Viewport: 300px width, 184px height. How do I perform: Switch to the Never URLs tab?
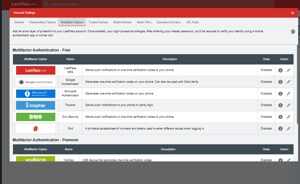click(x=144, y=22)
